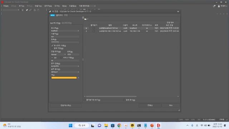Click the 최근 연결 column header
The width and height of the screenshot is (229, 129).
169,25
